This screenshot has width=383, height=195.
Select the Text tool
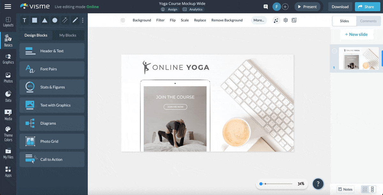pos(24,20)
